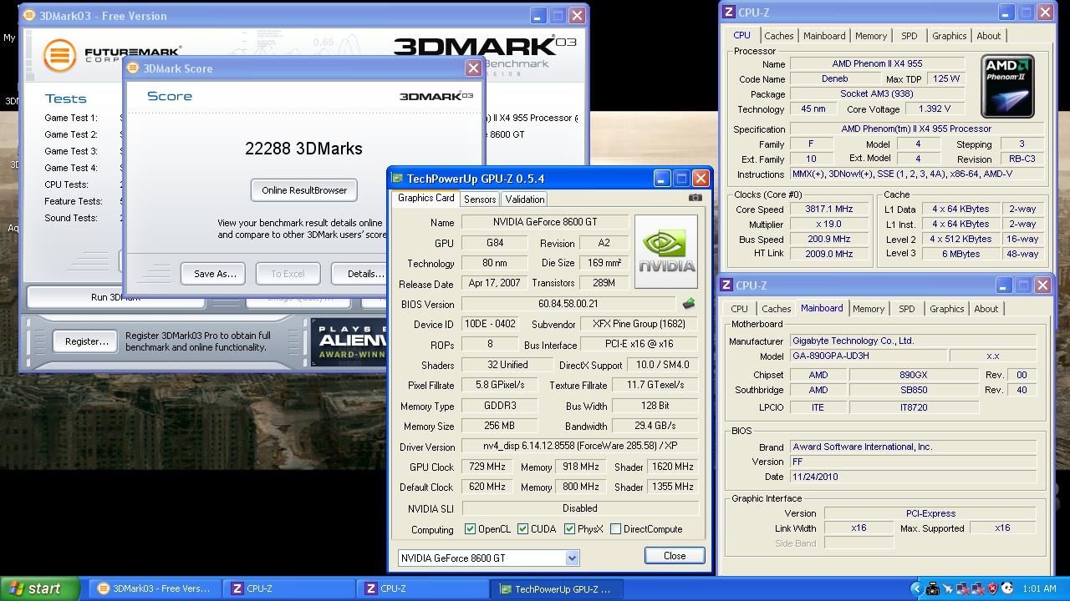Toggle the OpenCL checkbox
Image resolution: width=1070 pixels, height=601 pixels.
click(470, 529)
